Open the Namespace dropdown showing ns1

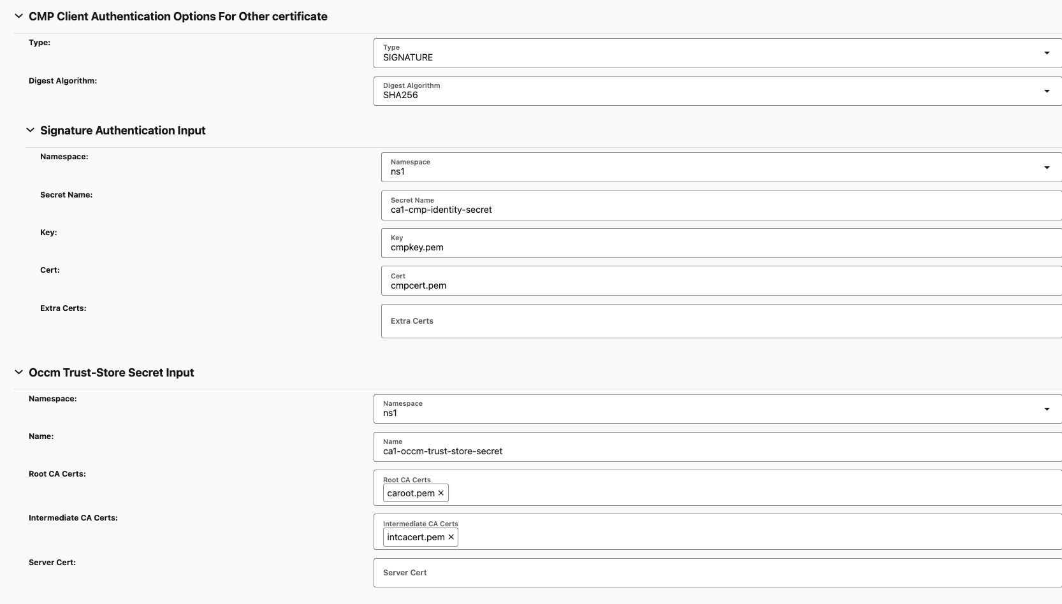coord(1046,167)
